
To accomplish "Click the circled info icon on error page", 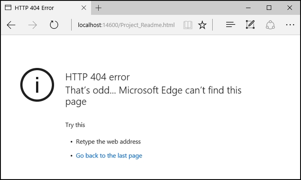I will coord(37,85).
